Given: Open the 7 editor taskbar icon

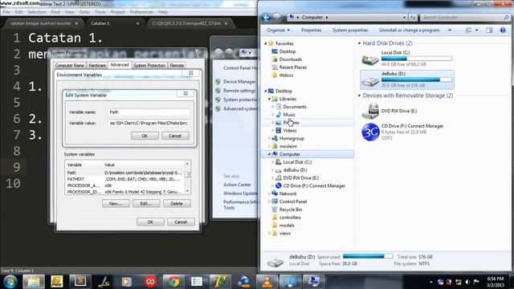Looking at the screenshot, I should (220, 282).
